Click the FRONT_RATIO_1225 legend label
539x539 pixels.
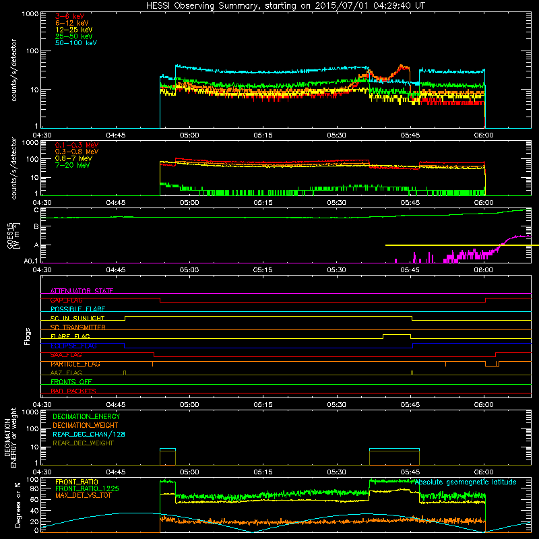point(87,488)
